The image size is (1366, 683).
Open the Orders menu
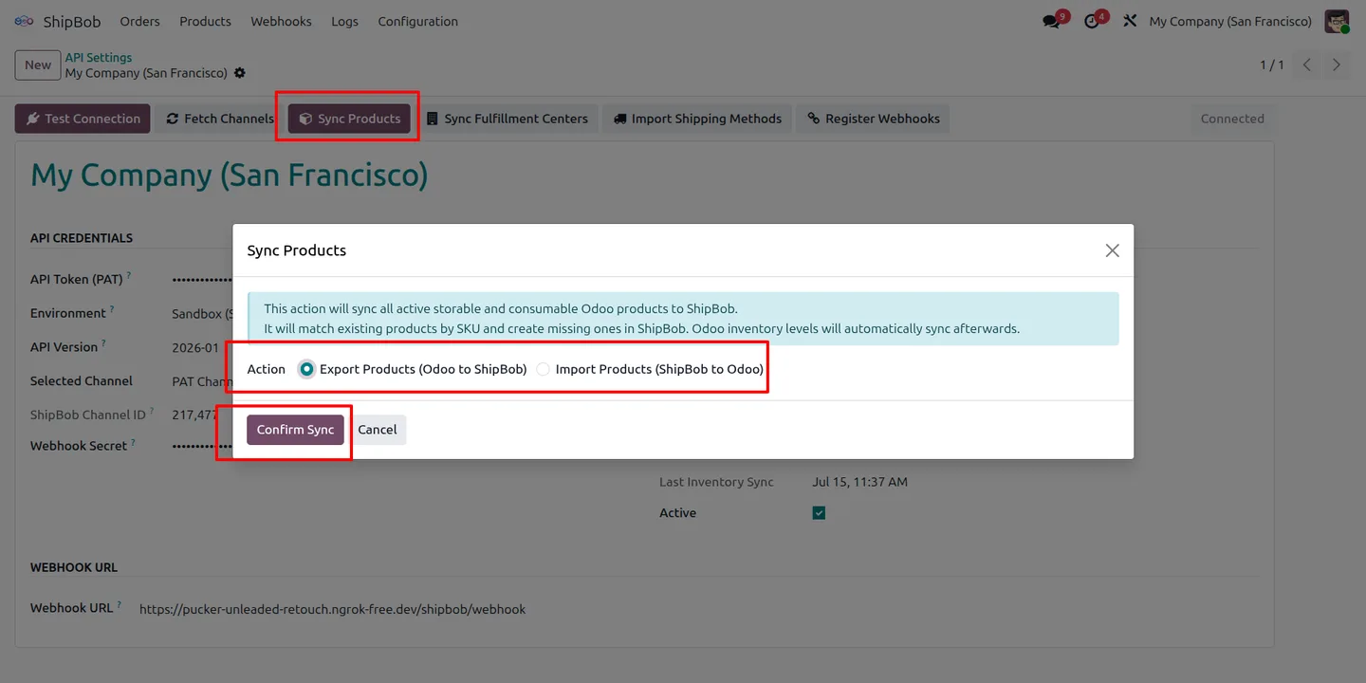[x=139, y=21]
